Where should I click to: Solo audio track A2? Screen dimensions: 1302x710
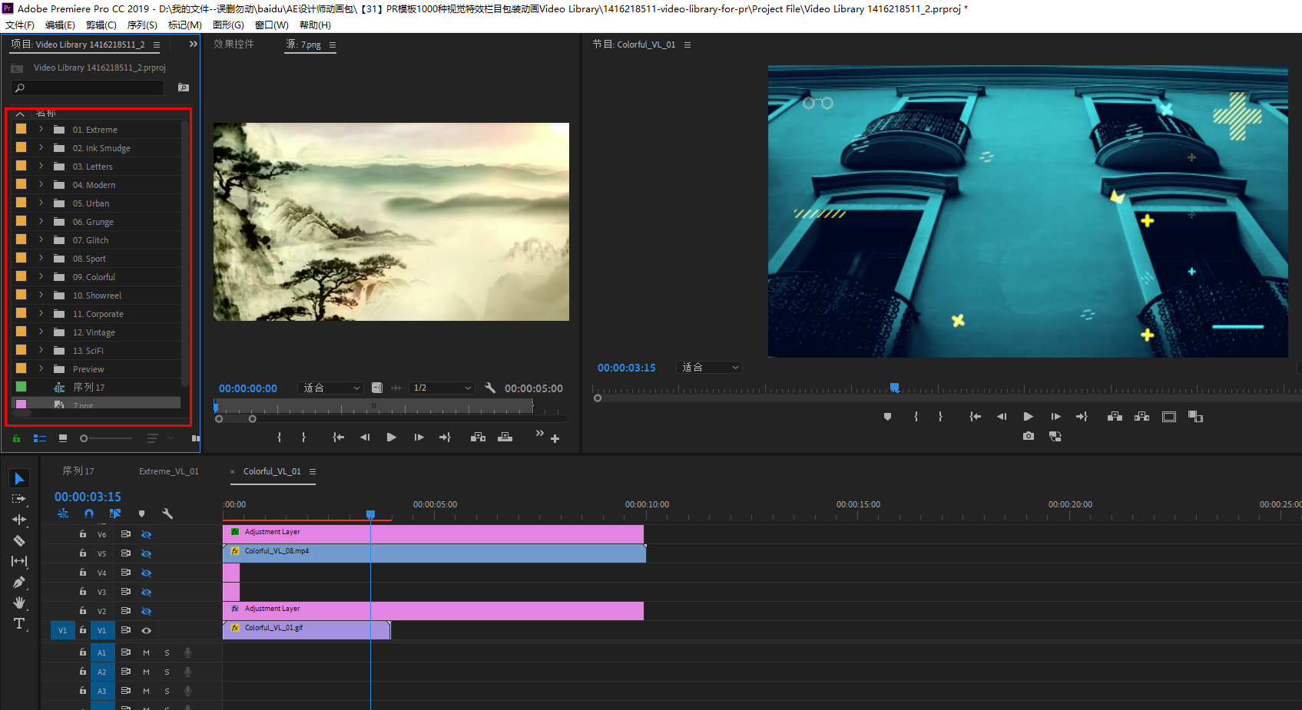(167, 672)
